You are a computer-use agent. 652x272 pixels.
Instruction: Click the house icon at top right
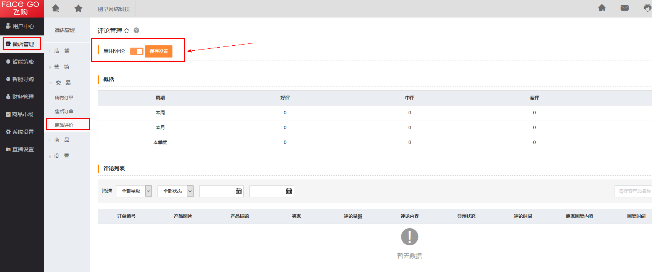point(602,8)
